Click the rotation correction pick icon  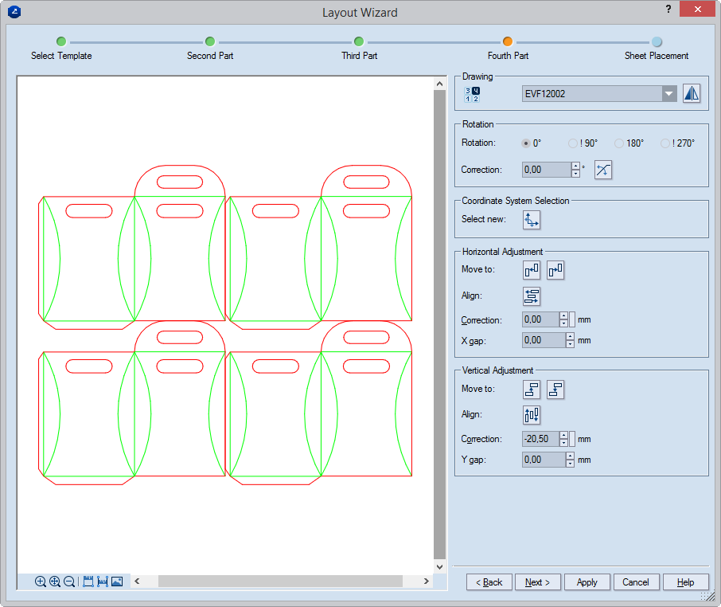pyautogui.click(x=603, y=170)
